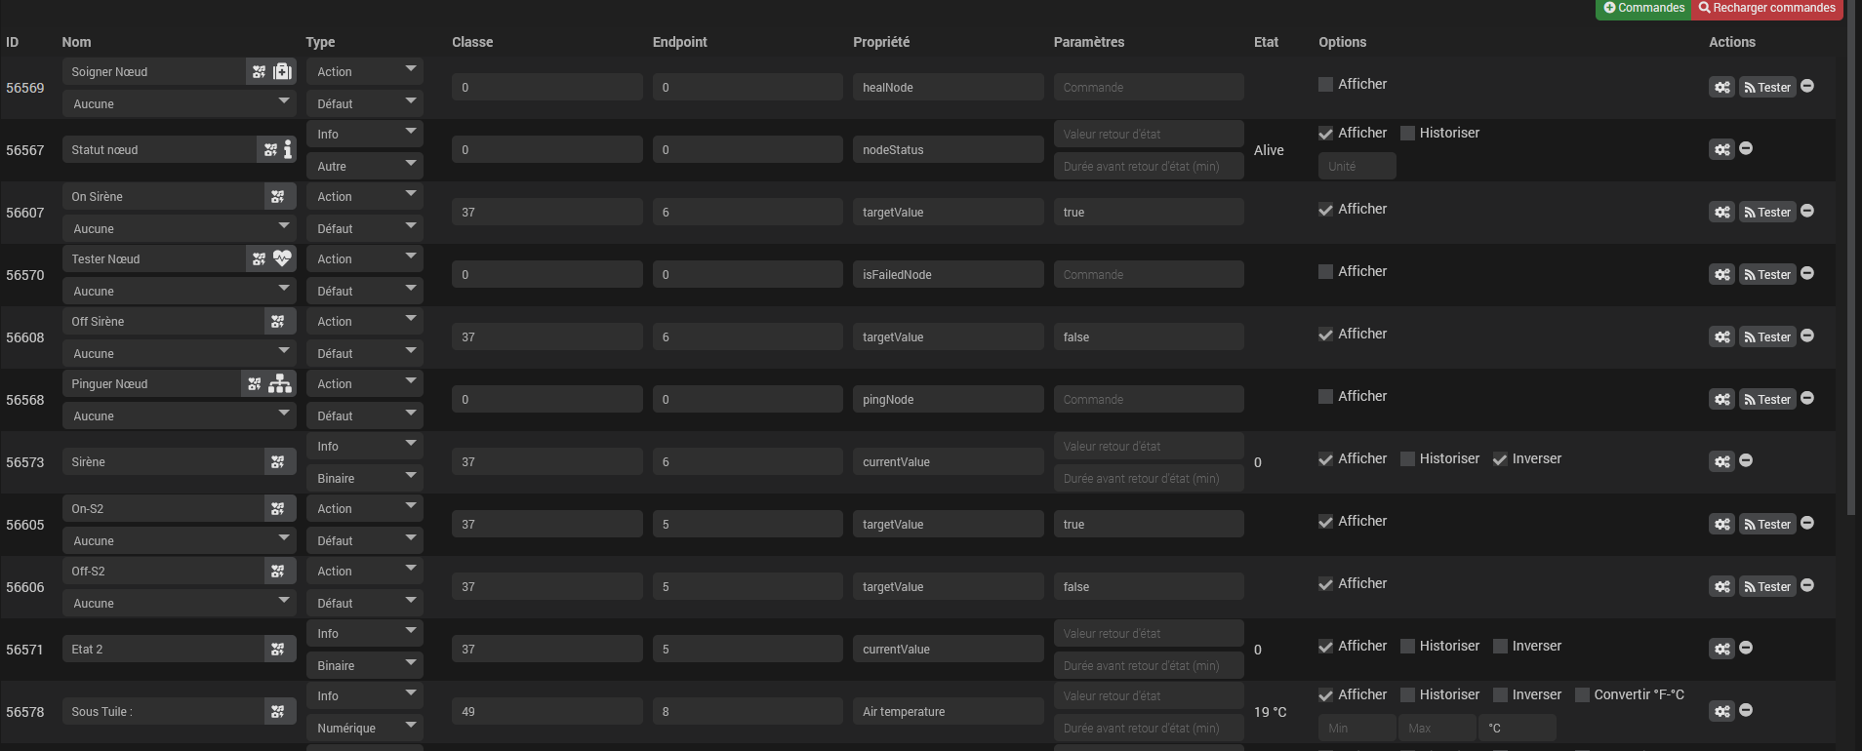The image size is (1862, 751).
Task: Open Type dropdown Action for On Sirène
Action: [365, 196]
